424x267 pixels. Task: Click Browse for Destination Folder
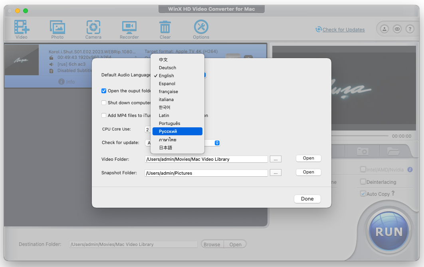(x=212, y=244)
